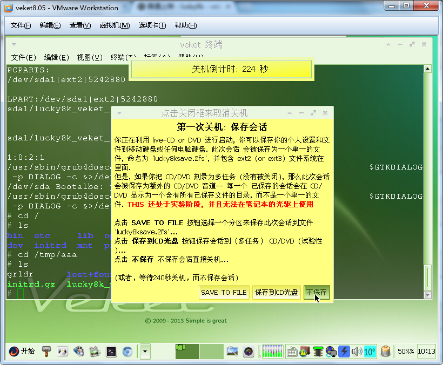Viewport: 443px width, 365px height.
Task: Click the firewall warning tray icon
Action: (305, 352)
